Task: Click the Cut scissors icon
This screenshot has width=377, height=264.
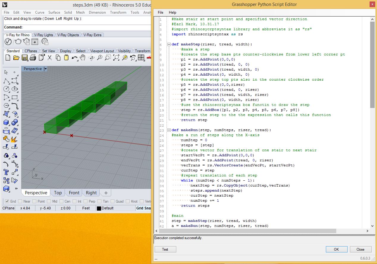Action: point(50,58)
